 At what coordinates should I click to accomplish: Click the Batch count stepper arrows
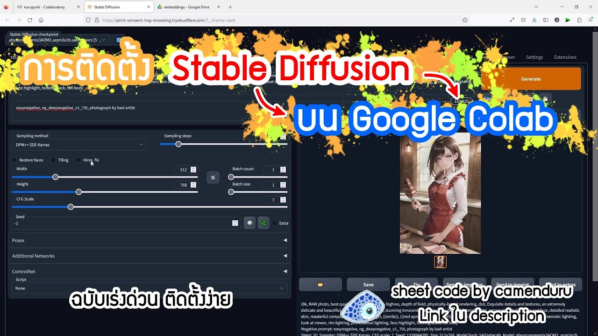pyautogui.click(x=283, y=169)
